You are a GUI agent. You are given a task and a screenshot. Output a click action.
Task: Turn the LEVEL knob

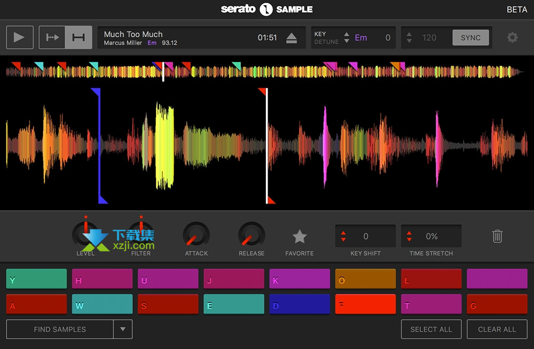pos(85,234)
